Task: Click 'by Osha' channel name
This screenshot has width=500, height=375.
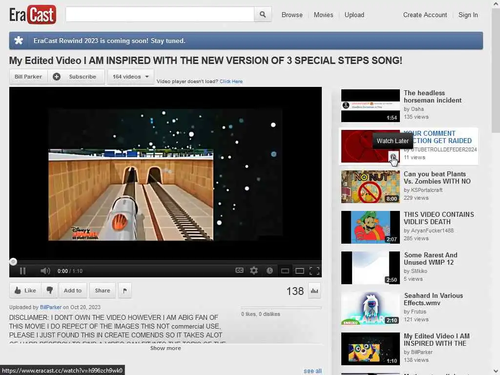Action: [x=414, y=109]
